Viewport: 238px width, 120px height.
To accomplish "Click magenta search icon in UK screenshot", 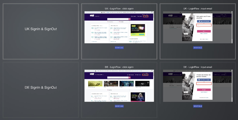I will click(x=130, y=19).
